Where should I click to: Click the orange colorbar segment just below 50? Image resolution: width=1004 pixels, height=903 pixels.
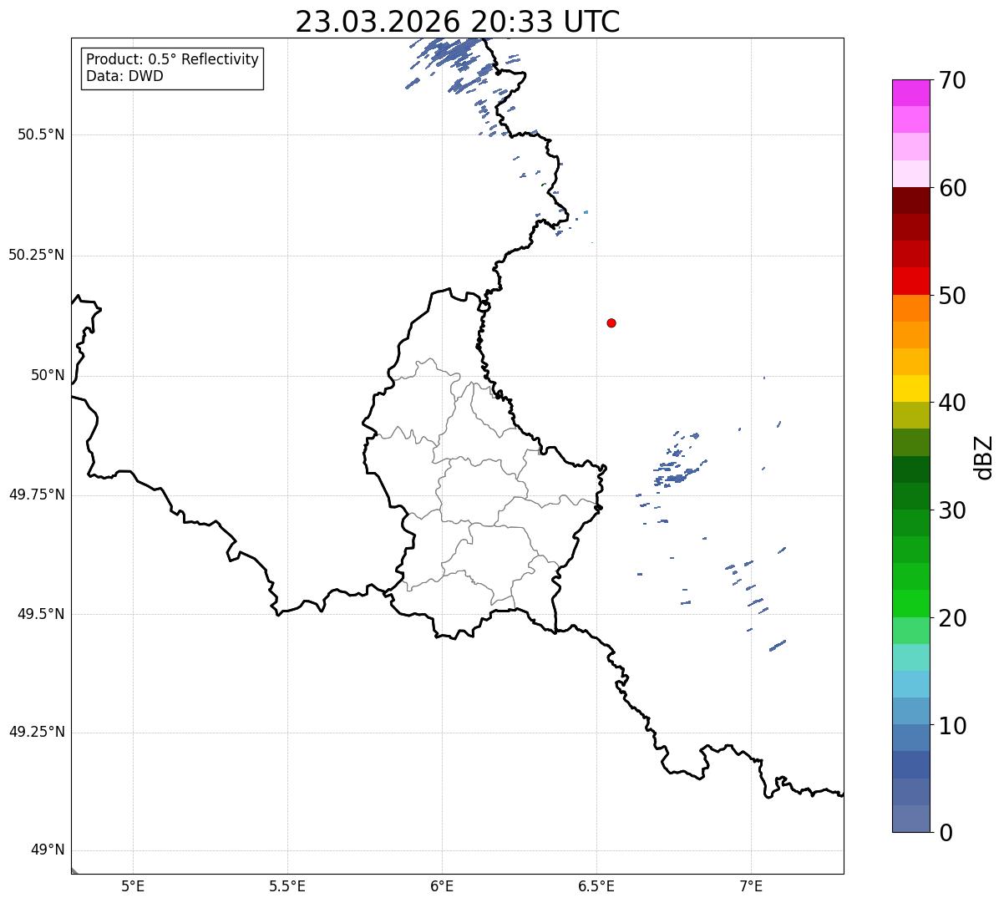tap(910, 308)
